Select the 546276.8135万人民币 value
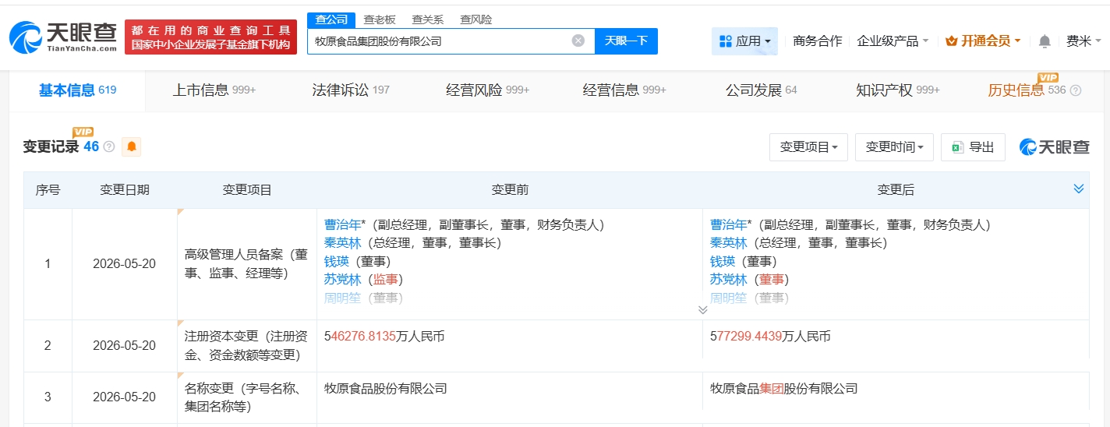1110x427 pixels. pos(384,337)
